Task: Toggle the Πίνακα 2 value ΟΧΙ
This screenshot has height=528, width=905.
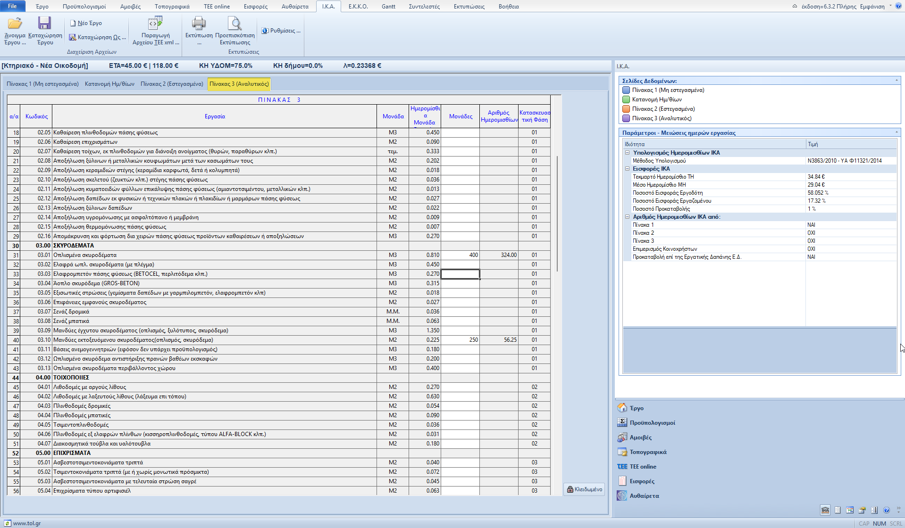Action: pos(811,233)
